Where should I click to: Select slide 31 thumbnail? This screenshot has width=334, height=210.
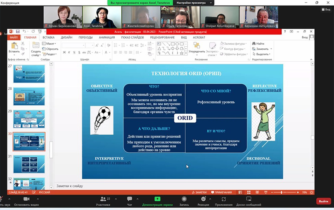click(x=29, y=164)
